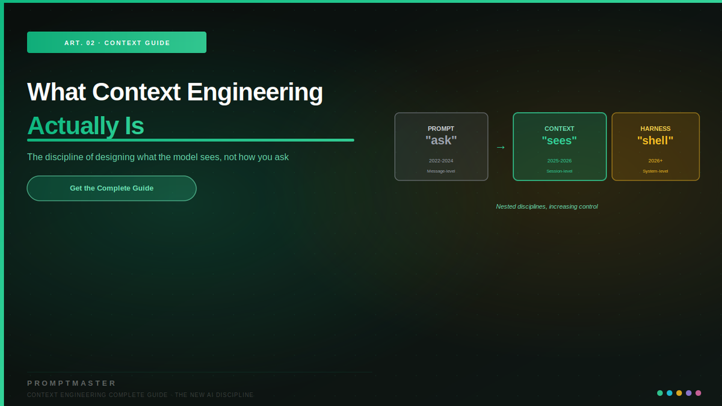Open the HARNESS "shell" card
Image resolution: width=722 pixels, height=406 pixels.
click(656, 147)
